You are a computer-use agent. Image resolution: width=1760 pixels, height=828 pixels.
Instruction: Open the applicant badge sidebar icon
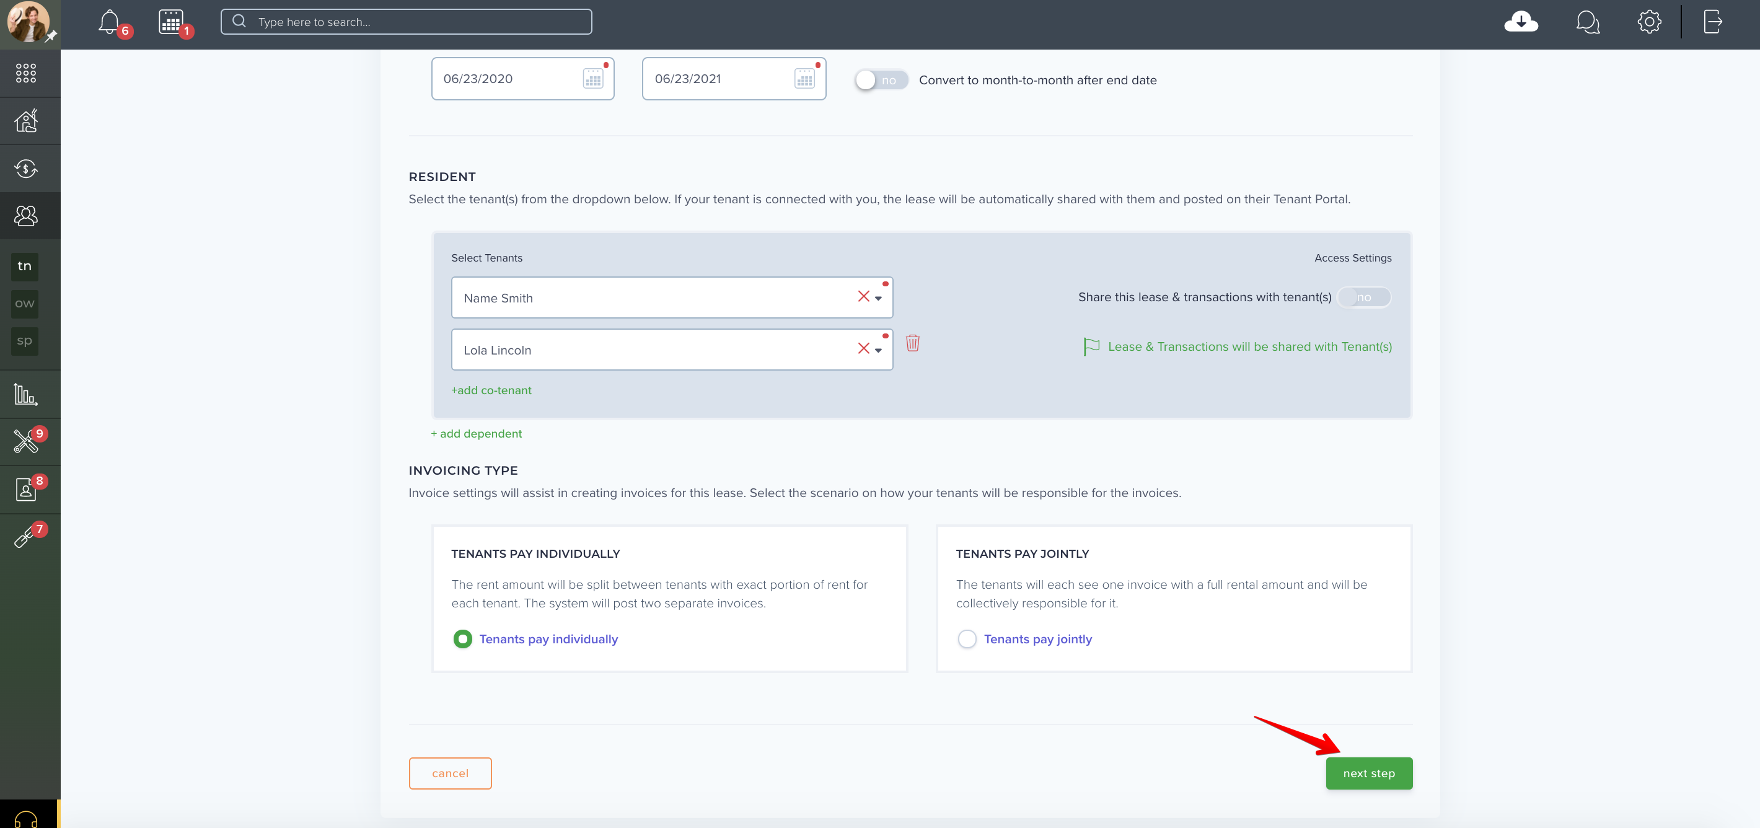pos(26,489)
